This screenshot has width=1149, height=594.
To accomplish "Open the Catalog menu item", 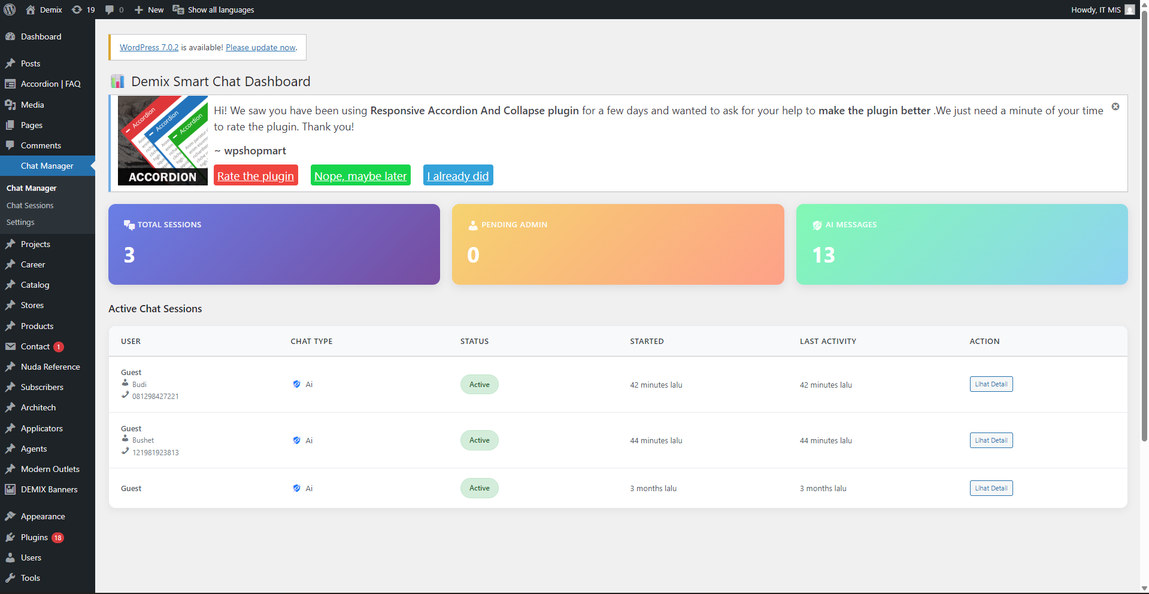I will [47, 285].
